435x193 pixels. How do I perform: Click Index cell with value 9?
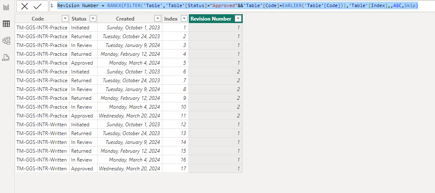(175, 98)
